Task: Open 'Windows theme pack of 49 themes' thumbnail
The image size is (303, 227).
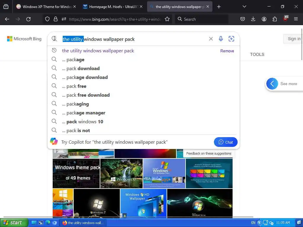Action: click(76, 174)
